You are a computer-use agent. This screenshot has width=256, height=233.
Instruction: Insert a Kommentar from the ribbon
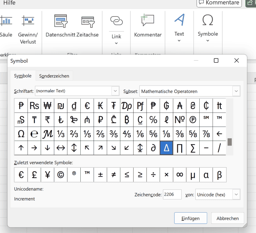(x=148, y=26)
